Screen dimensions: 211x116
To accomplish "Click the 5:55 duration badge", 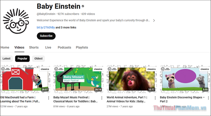I will (x=205, y=89).
